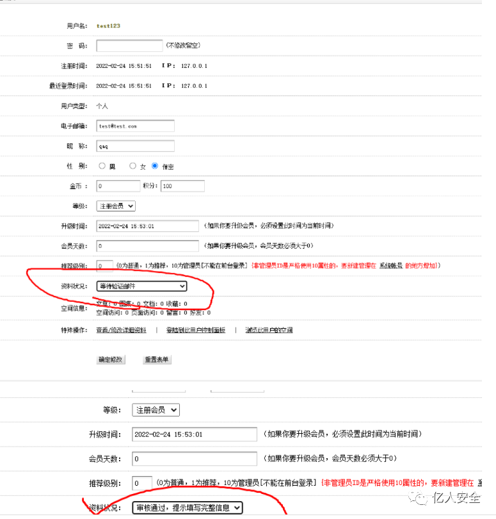Viewport: 496px width, 519px height.
Task: Click the WeChat logo icon in the watermark
Action: pyautogui.click(x=422, y=498)
